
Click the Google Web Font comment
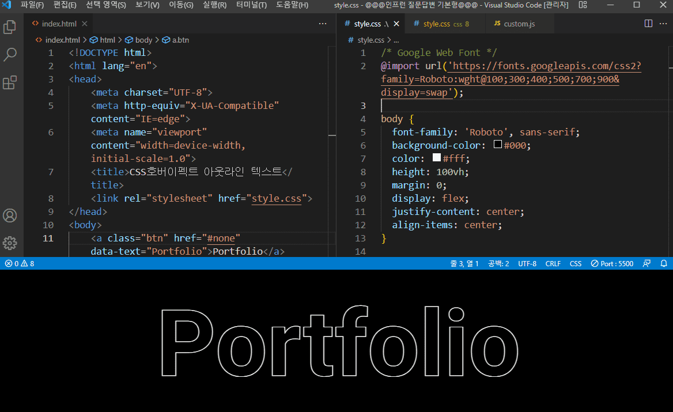pos(438,53)
